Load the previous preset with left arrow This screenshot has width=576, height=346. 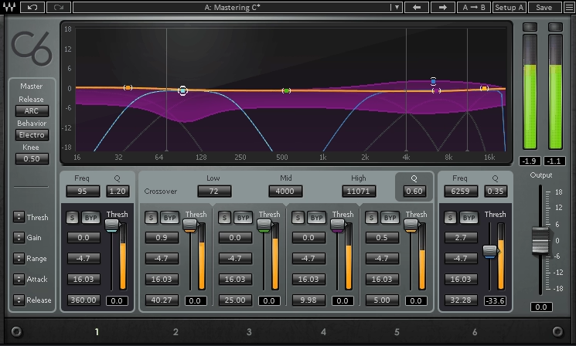point(417,8)
